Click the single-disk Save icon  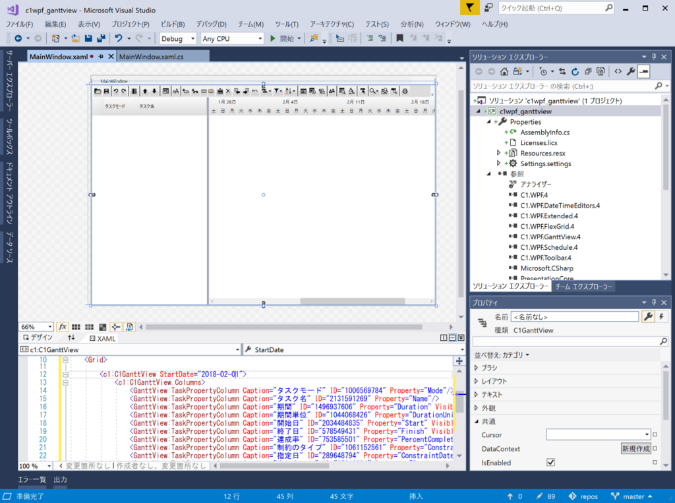pos(88,38)
